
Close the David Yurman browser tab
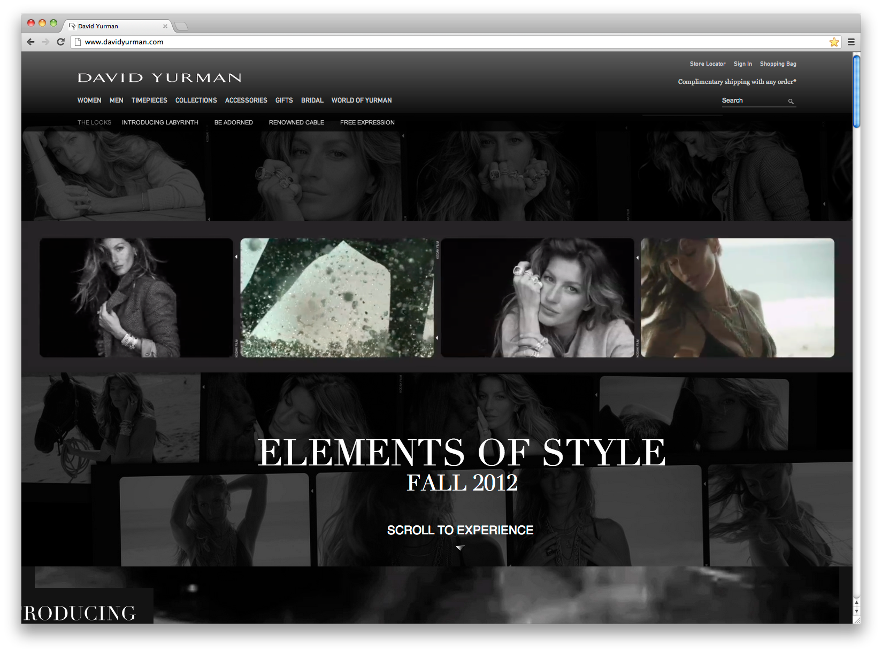165,26
